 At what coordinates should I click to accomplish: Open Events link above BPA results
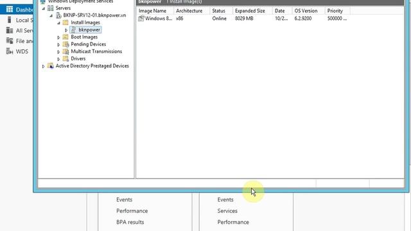pos(124,200)
